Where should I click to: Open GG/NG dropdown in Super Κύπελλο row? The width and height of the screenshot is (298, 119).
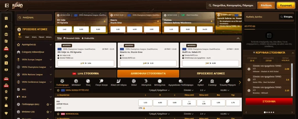click(224, 90)
